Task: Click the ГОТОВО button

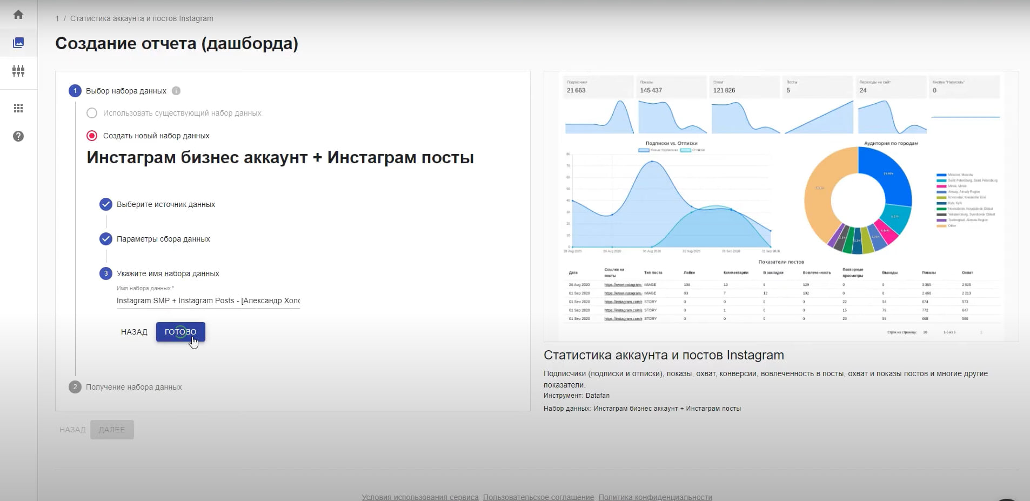Action: 180,332
